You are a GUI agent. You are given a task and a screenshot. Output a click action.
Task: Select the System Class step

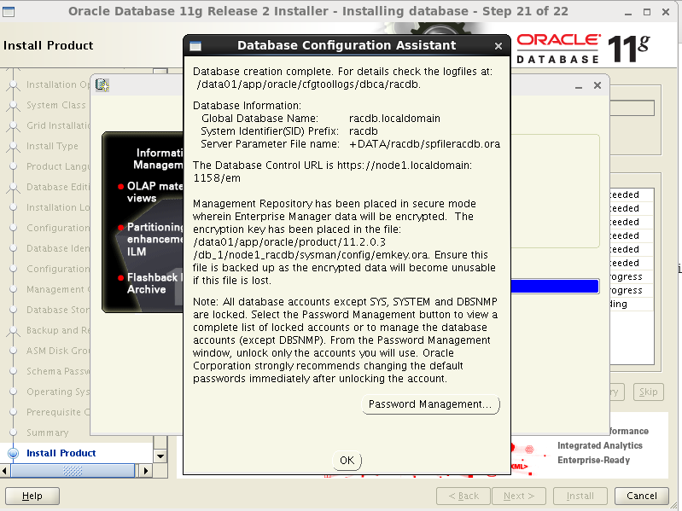coord(55,105)
